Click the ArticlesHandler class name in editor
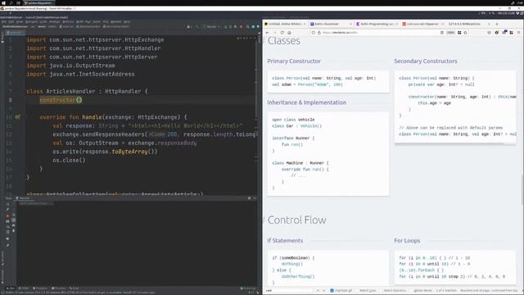This screenshot has height=295, width=524. (x=70, y=91)
